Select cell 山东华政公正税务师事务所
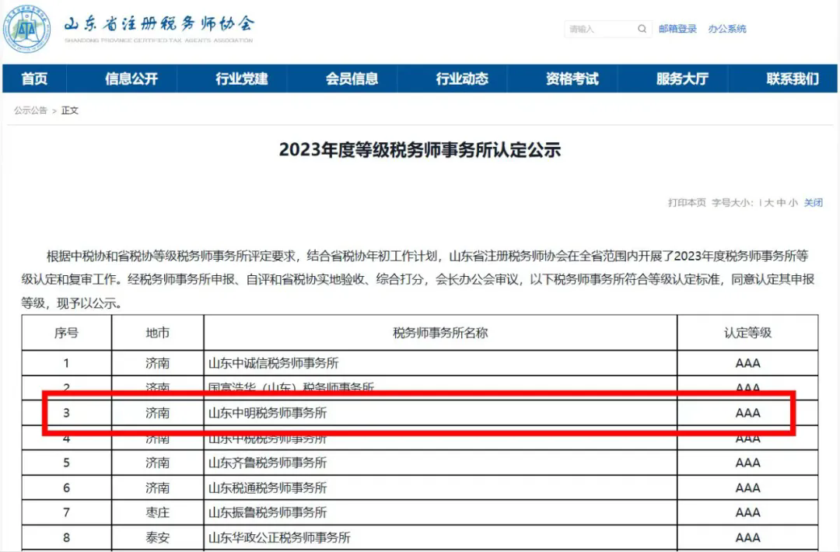The width and height of the screenshot is (840, 552). pos(440,537)
